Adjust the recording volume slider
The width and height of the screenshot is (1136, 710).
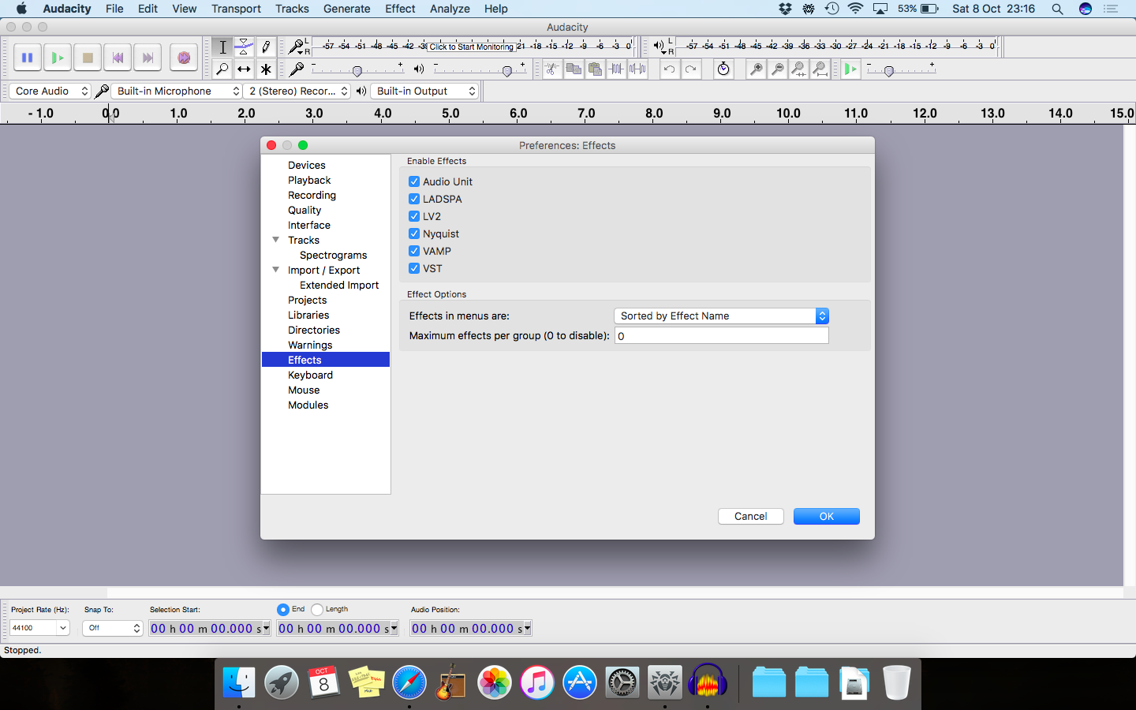click(x=357, y=70)
